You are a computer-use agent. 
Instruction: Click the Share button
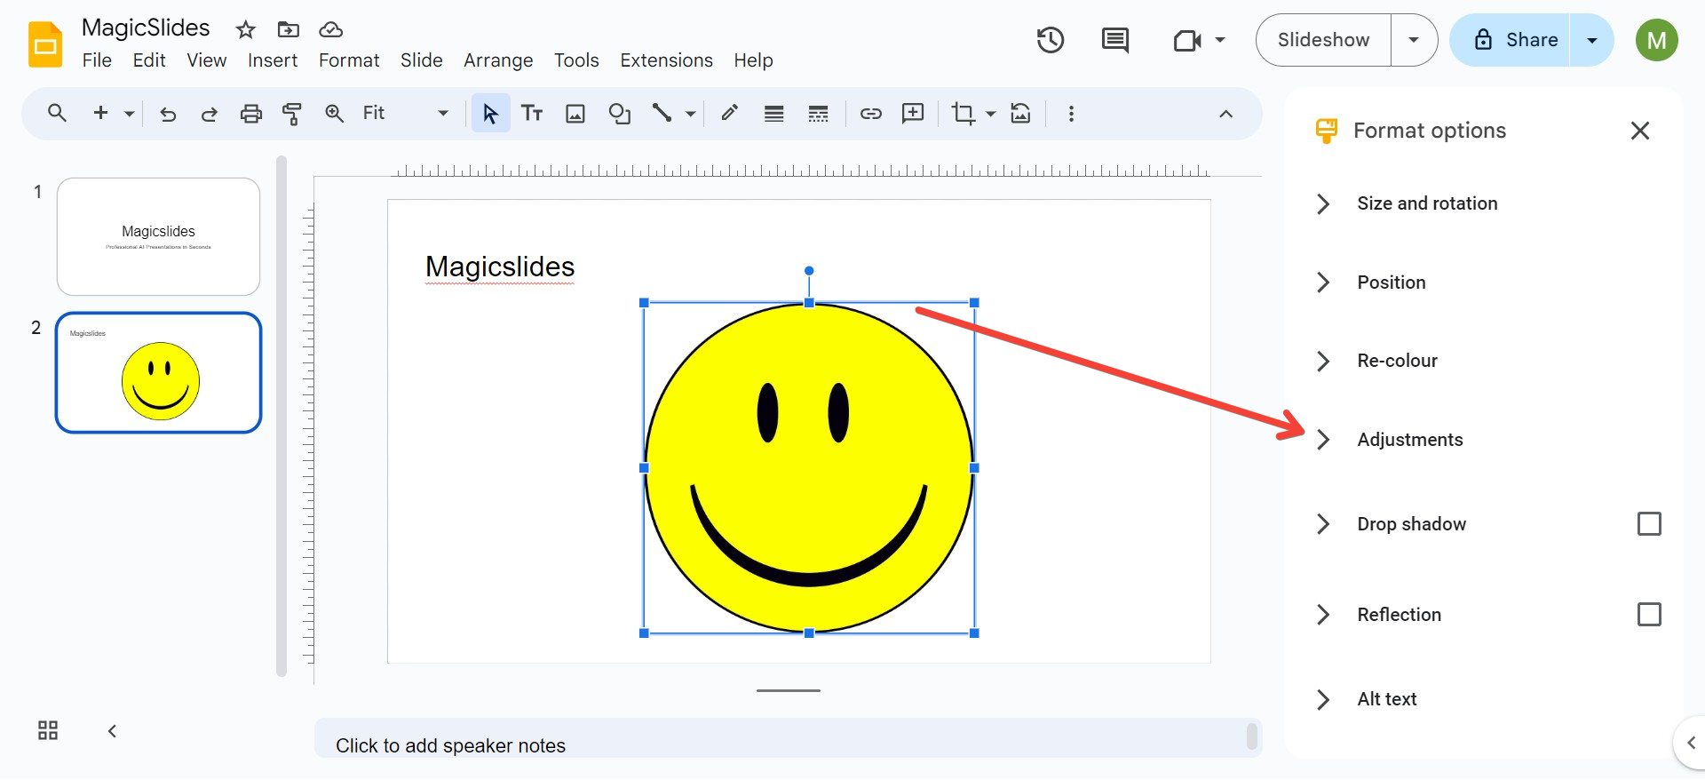tap(1514, 40)
